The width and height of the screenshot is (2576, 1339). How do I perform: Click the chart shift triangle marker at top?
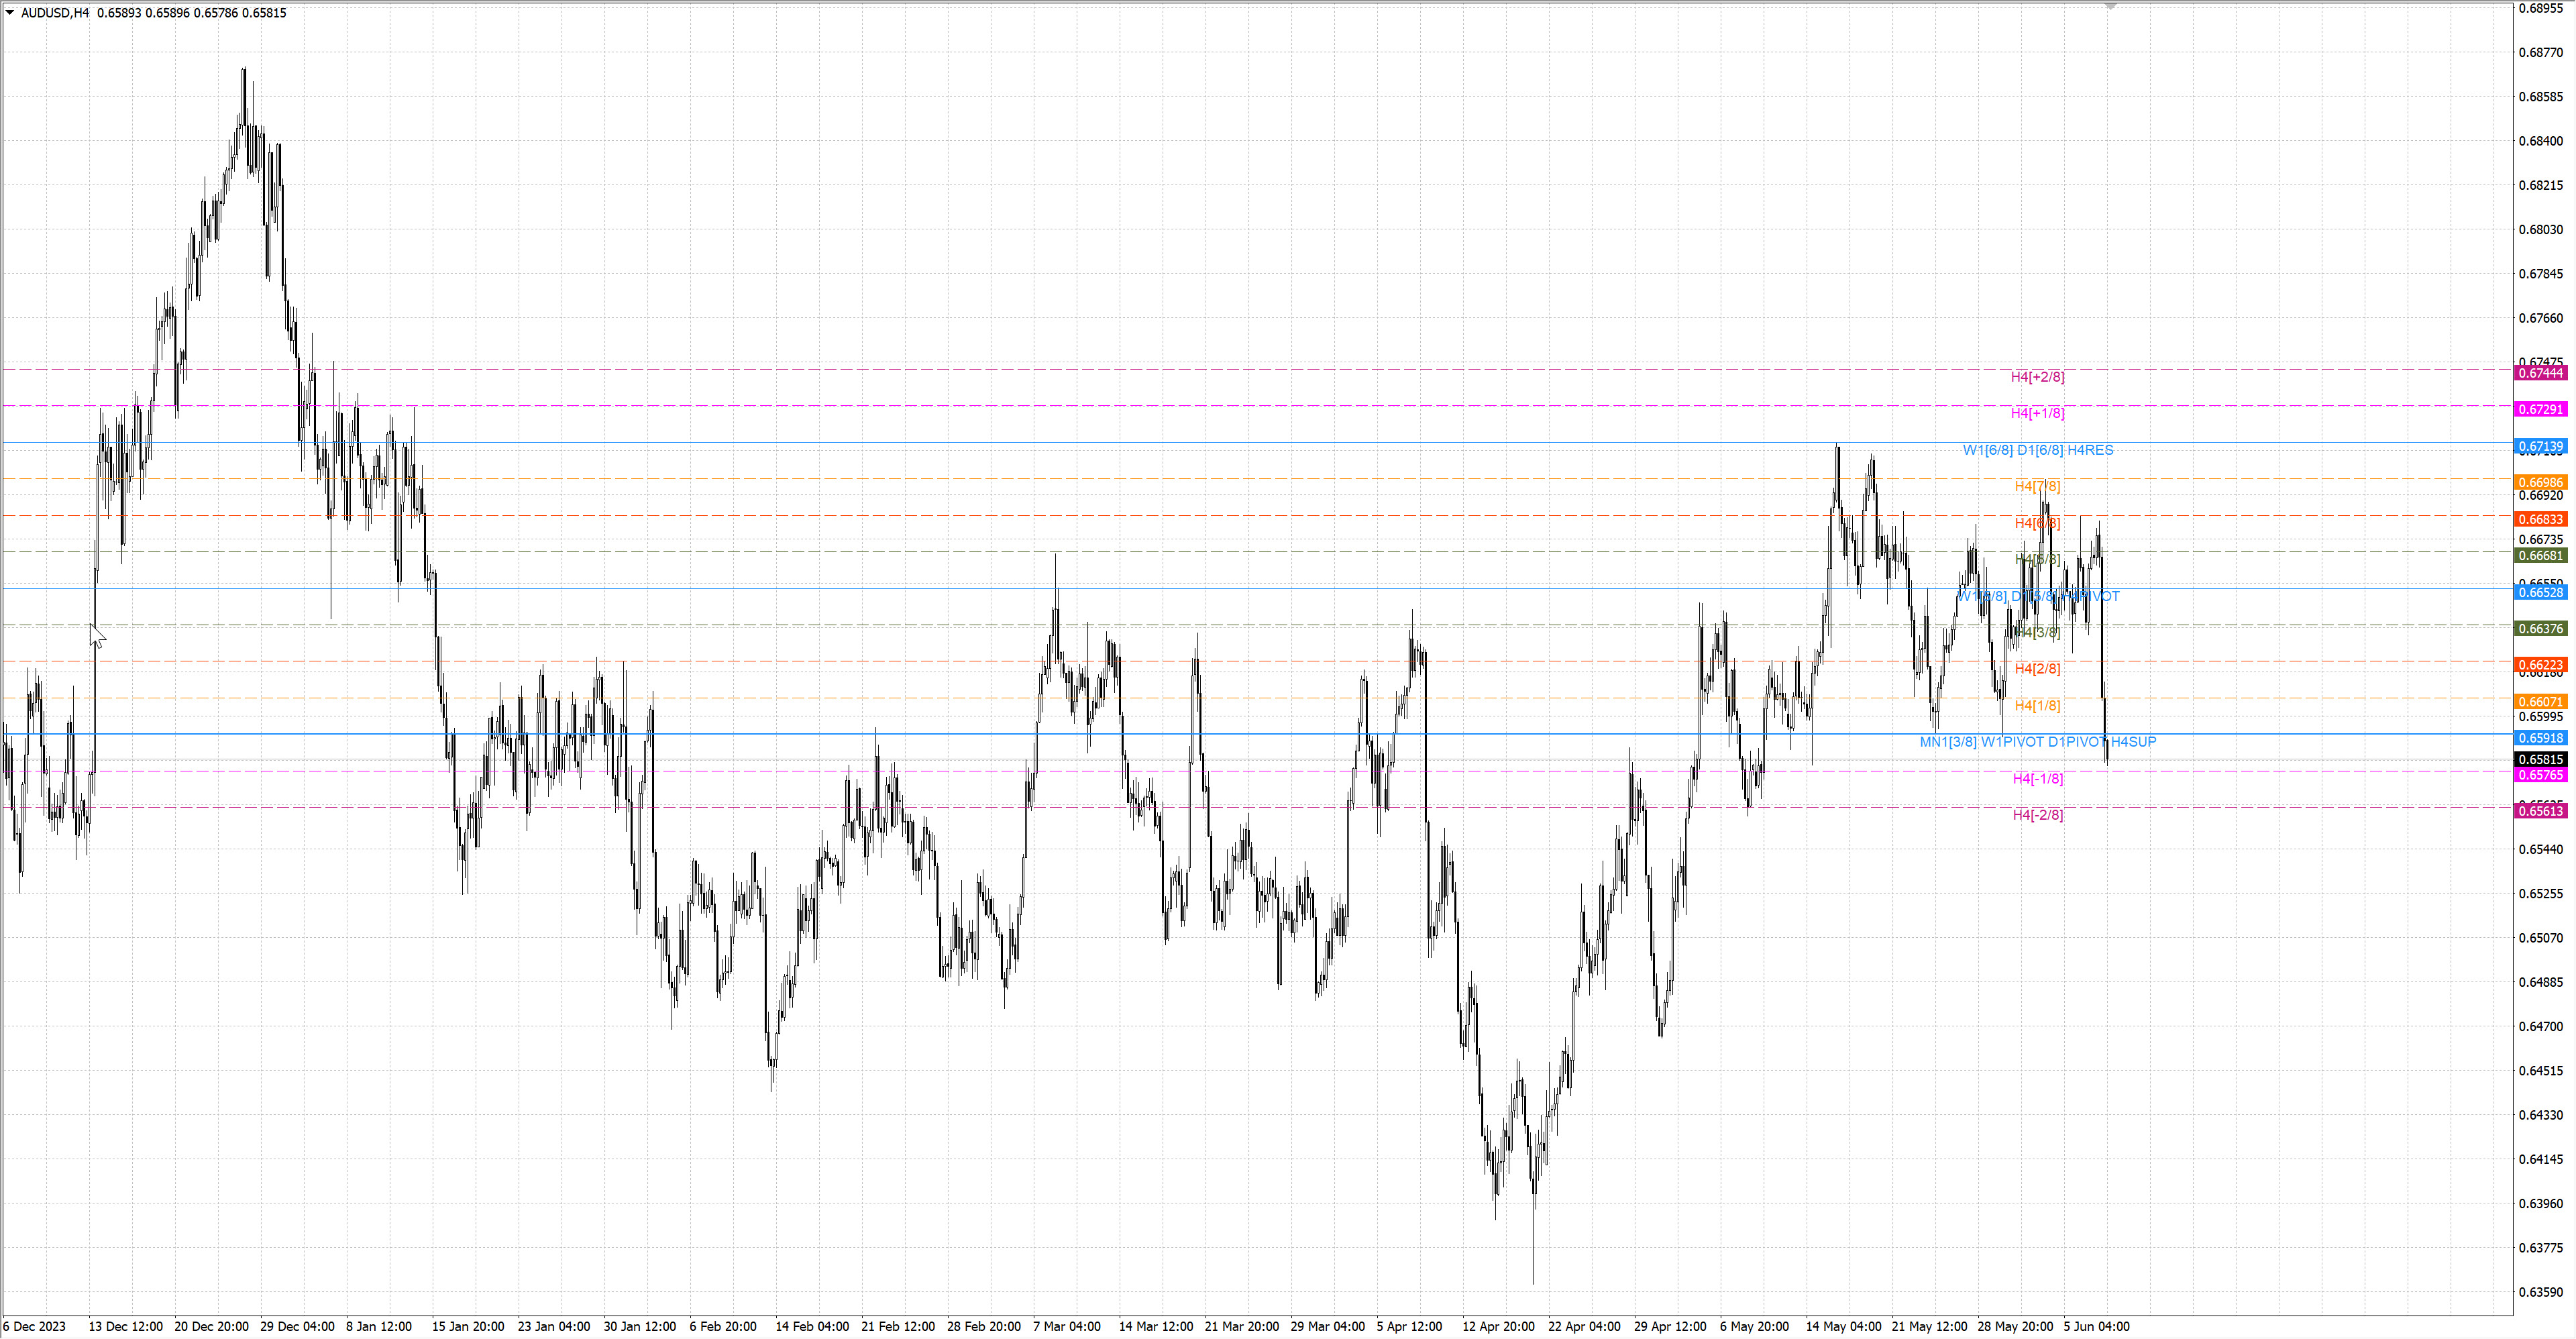click(x=2110, y=6)
